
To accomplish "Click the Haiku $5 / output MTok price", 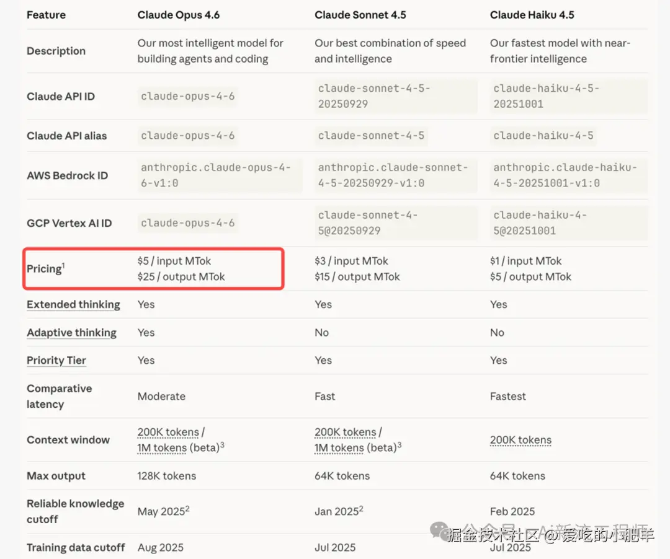I will coord(530,276).
